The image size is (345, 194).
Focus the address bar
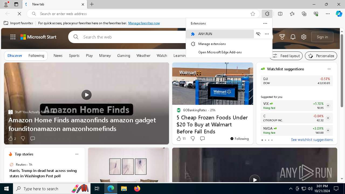143,14
